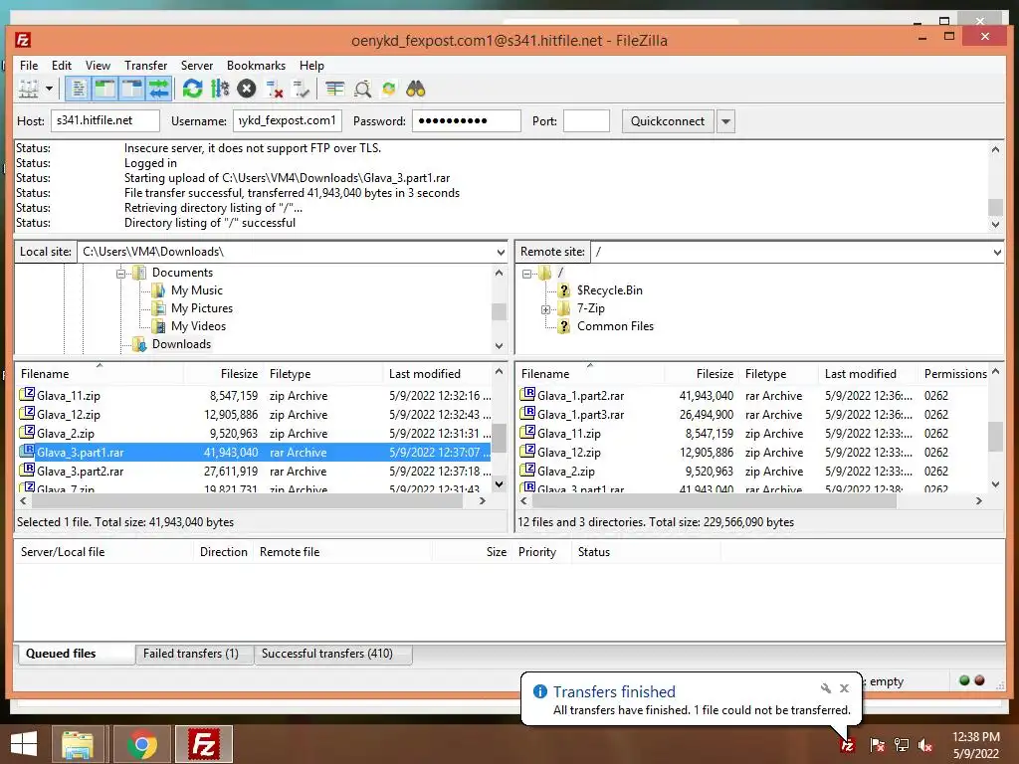Select remote file Glava_1.part3.rar

580,415
